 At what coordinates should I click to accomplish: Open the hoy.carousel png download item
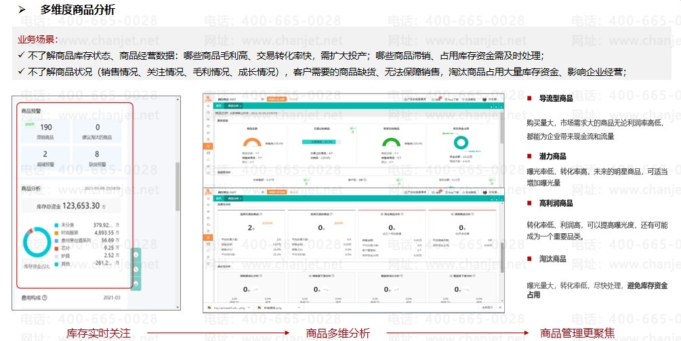[226, 308]
